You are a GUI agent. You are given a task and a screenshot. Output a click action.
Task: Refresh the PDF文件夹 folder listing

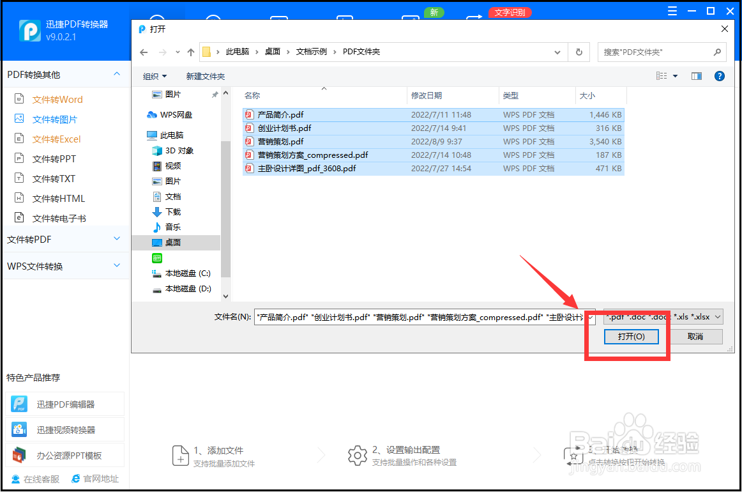(579, 52)
